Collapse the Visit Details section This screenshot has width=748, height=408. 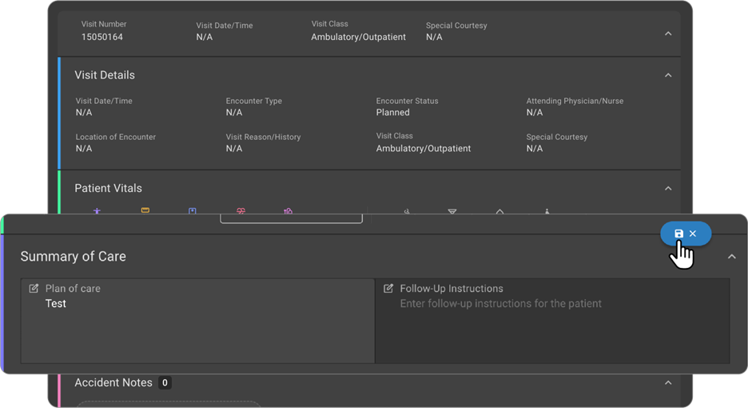click(668, 75)
